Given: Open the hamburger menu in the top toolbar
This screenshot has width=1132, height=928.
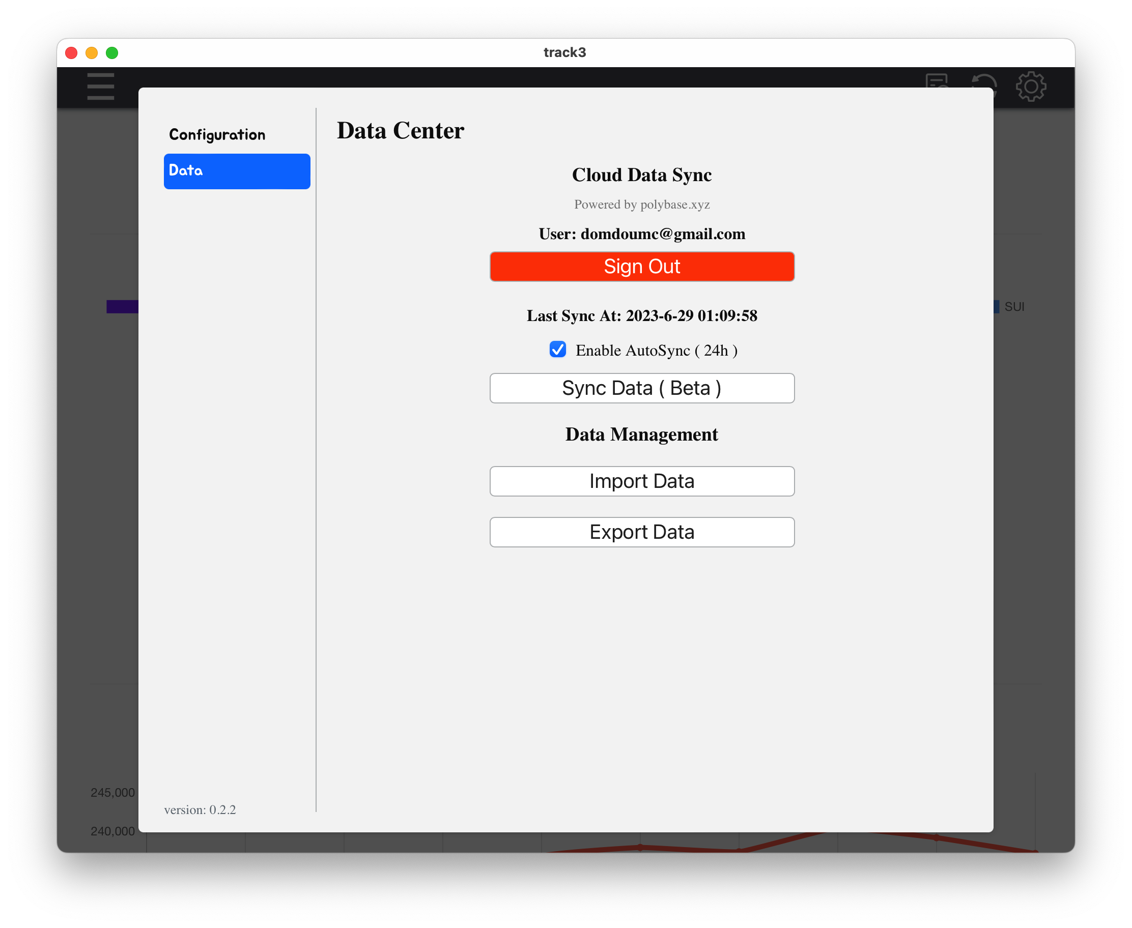Looking at the screenshot, I should [x=100, y=86].
